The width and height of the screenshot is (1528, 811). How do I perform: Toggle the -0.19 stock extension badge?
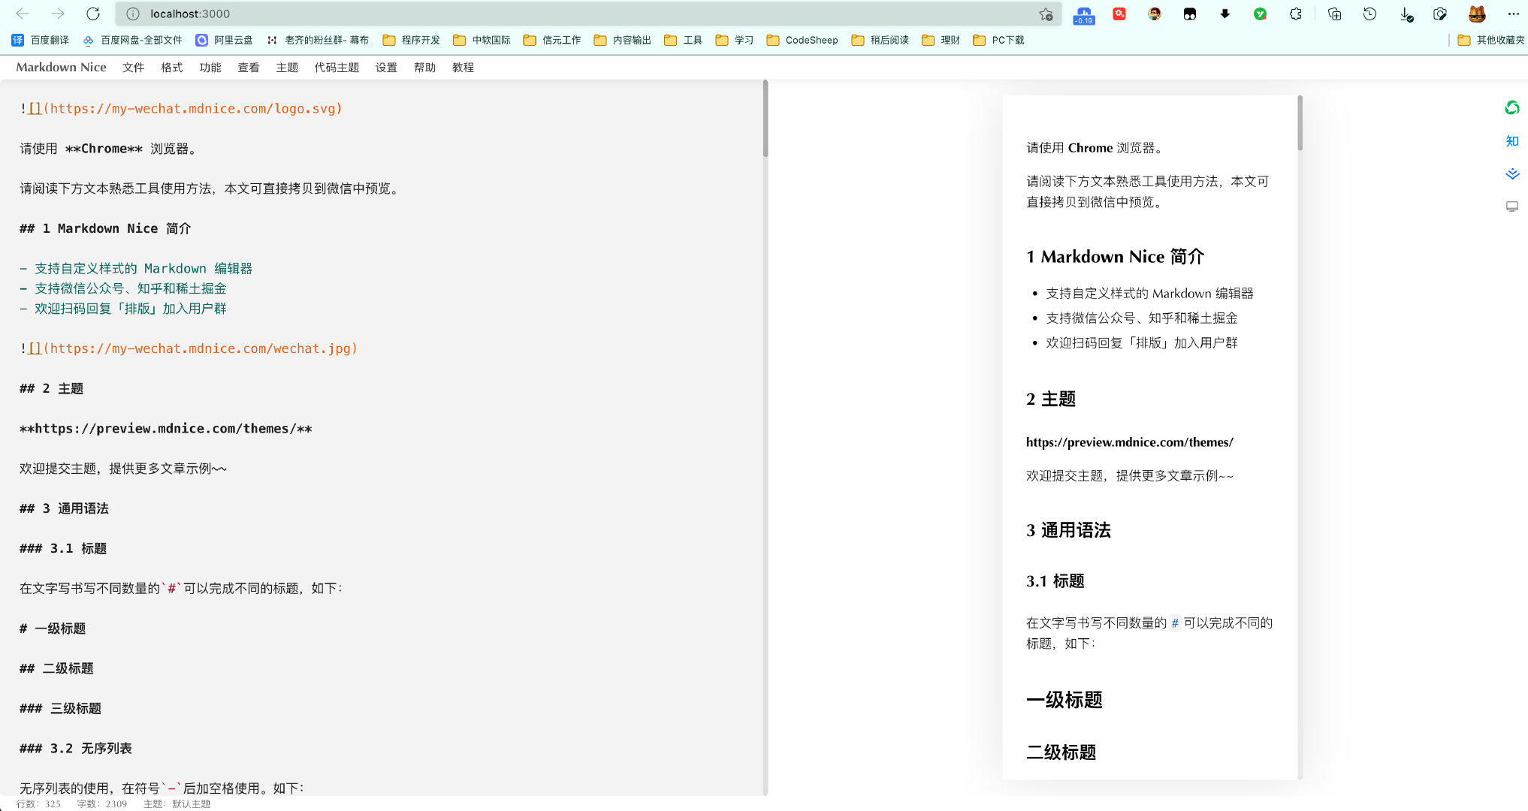coord(1084,15)
